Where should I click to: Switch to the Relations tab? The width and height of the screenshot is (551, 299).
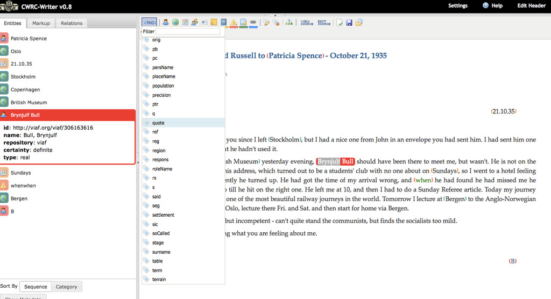[x=72, y=23]
